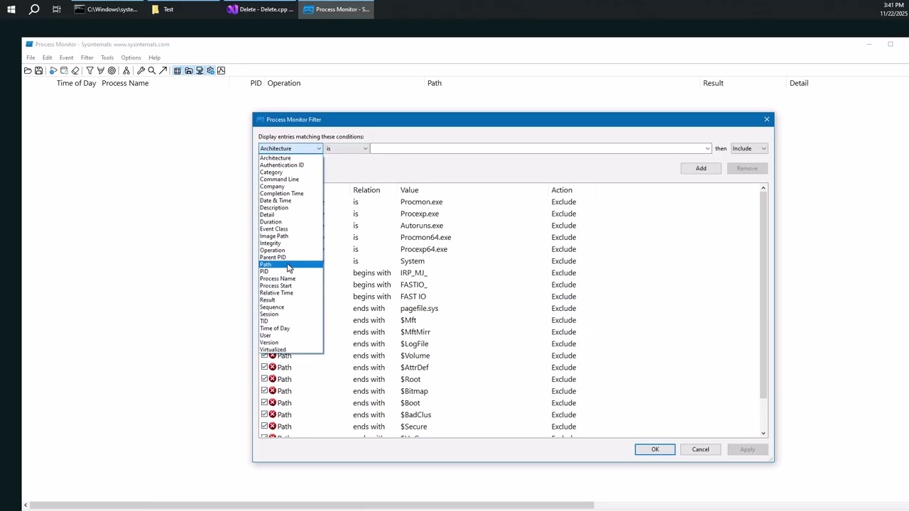The width and height of the screenshot is (909, 511).
Task: Click red exclude icon on $AttrDef row
Action: [272, 367]
